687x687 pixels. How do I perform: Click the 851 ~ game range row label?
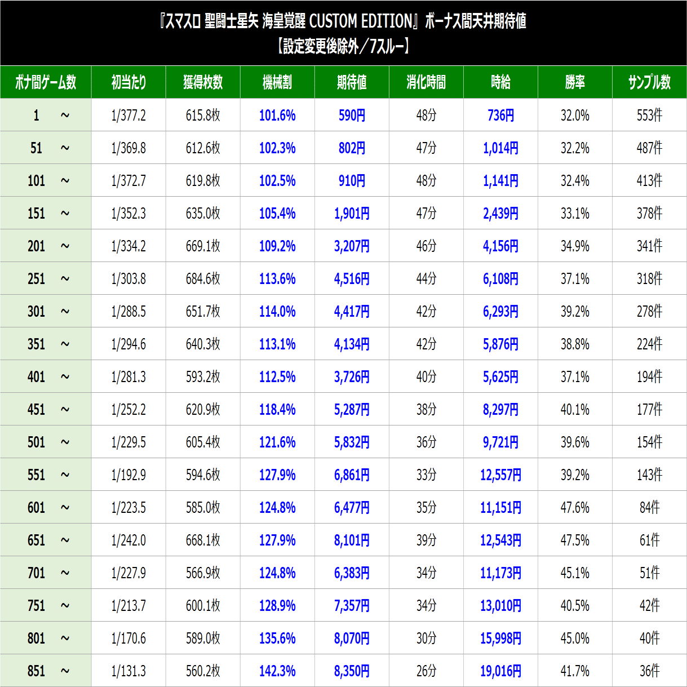coord(46,671)
